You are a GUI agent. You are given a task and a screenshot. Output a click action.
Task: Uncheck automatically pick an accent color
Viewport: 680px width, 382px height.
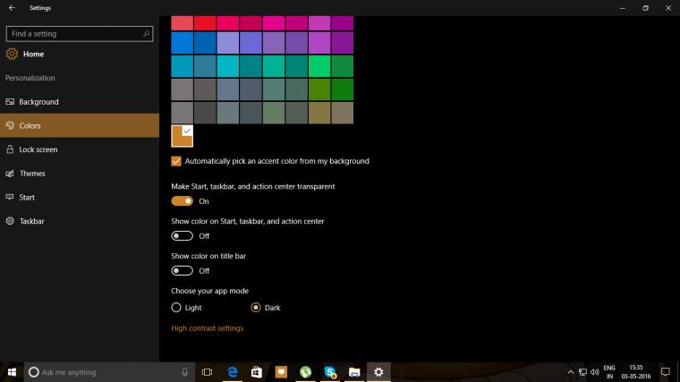pos(176,161)
